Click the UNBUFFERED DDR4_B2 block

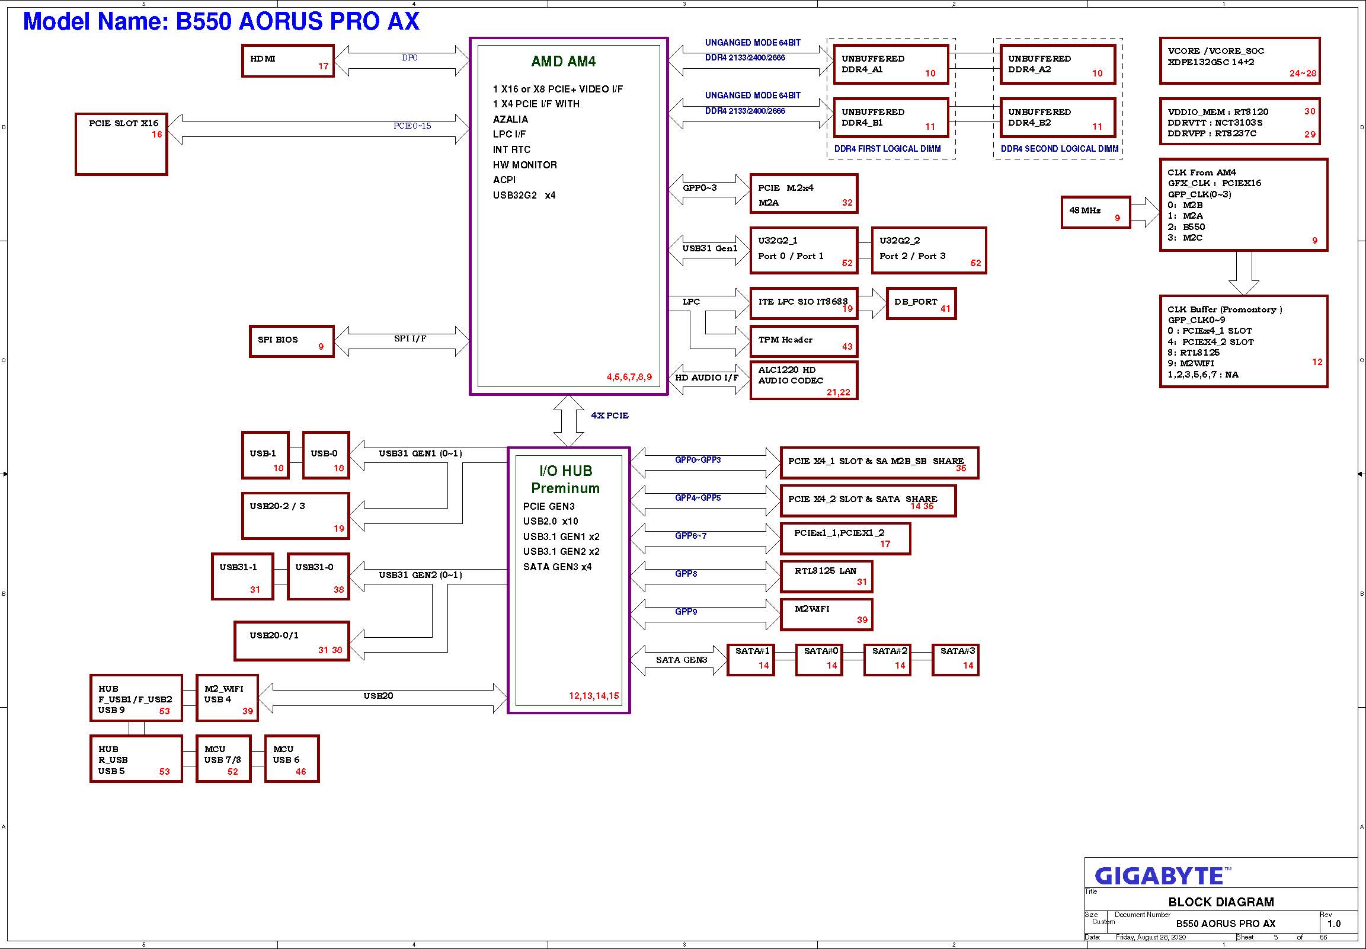pos(1057,118)
